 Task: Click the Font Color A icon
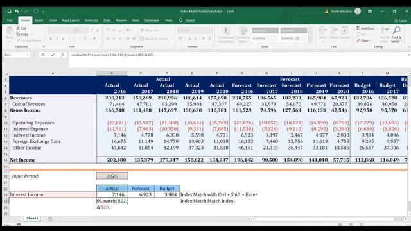[x=94, y=38]
